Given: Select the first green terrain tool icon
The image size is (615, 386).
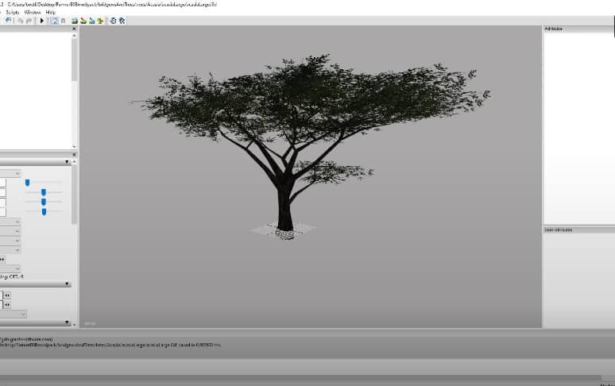Looking at the screenshot, I should click(x=75, y=21).
